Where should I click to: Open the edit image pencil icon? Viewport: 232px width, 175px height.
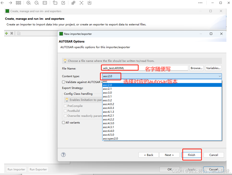click(63, 3)
